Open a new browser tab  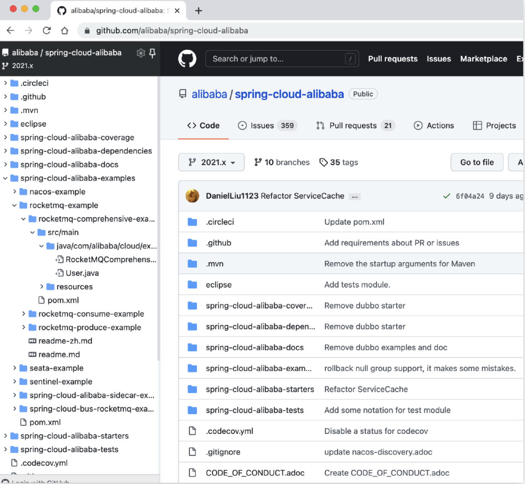198,11
